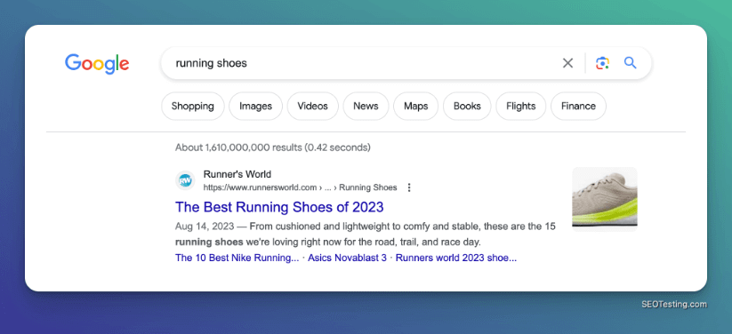Switch to the Images tab
732x334 pixels.
256,106
